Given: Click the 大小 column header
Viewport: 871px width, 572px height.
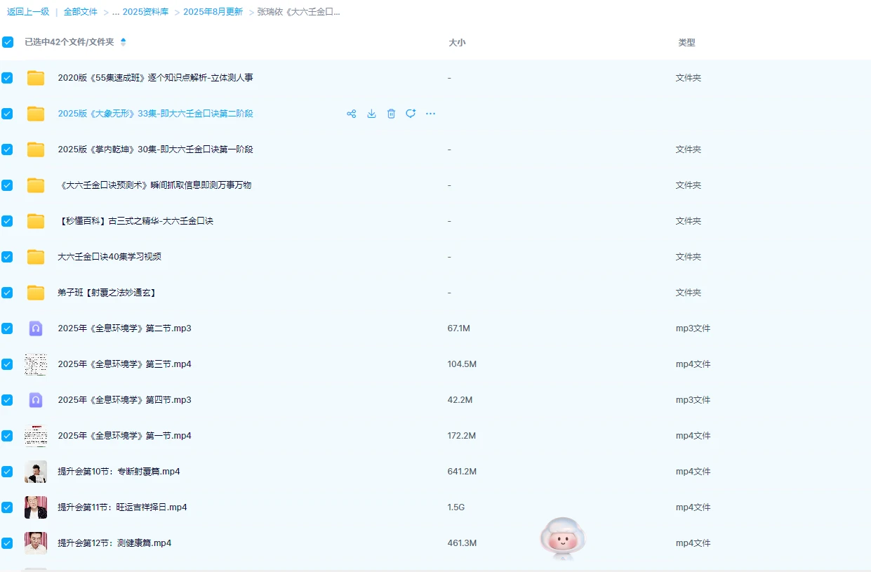Looking at the screenshot, I should [457, 43].
